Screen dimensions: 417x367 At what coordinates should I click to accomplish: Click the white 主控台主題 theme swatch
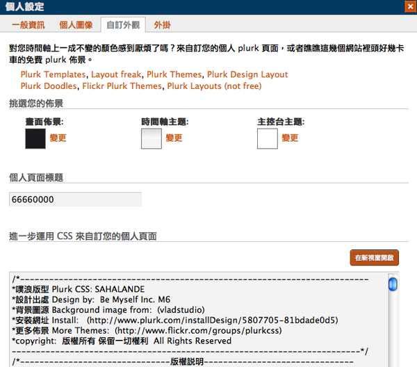pos(268,138)
